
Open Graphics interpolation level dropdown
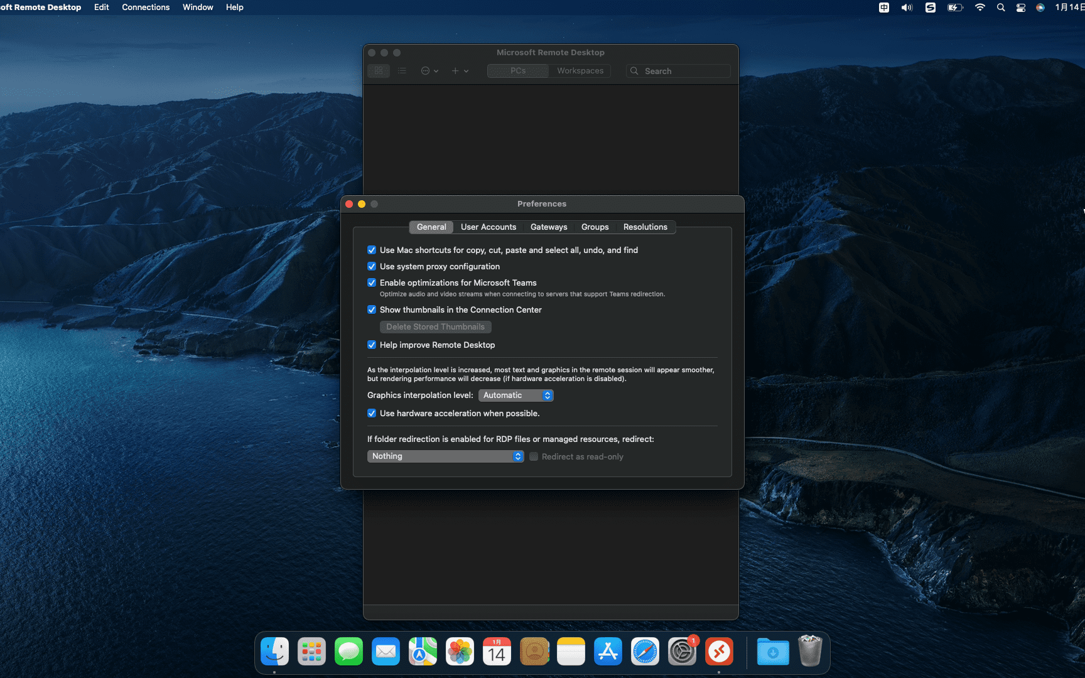pyautogui.click(x=516, y=395)
